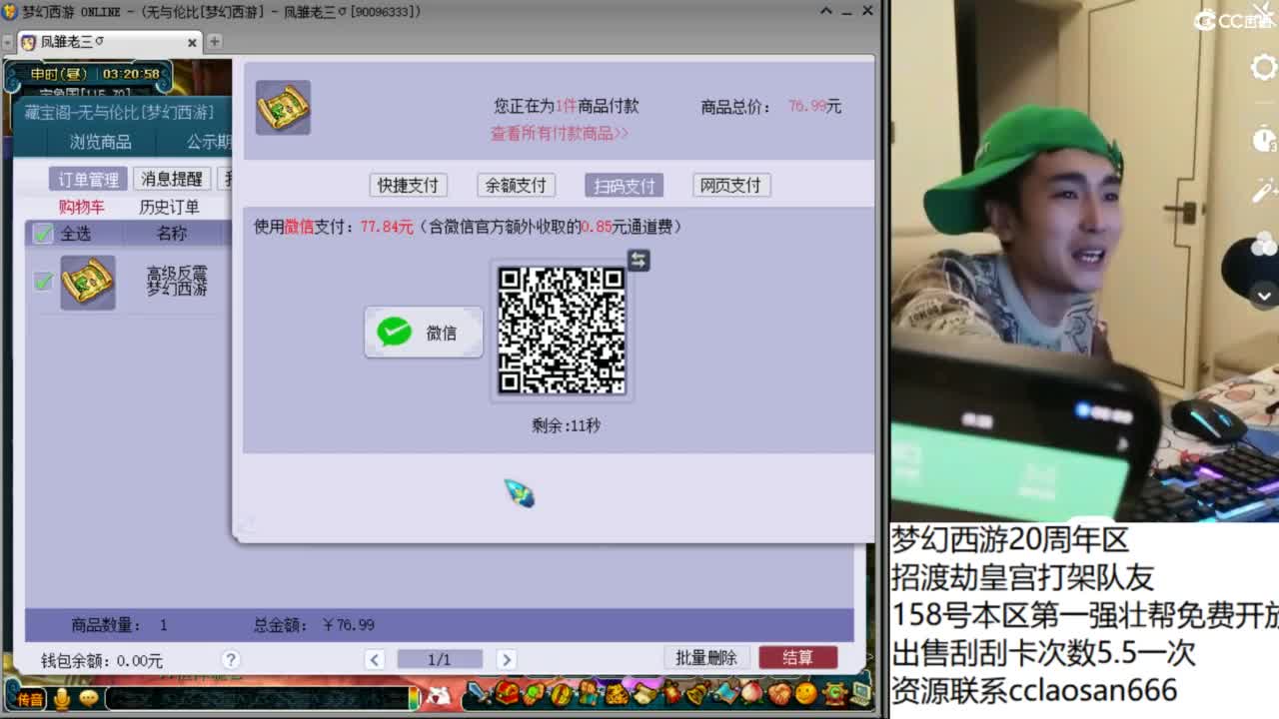This screenshot has height=719, width=1279.
Task: Click the game logo in the window title bar
Action: click(x=10, y=11)
